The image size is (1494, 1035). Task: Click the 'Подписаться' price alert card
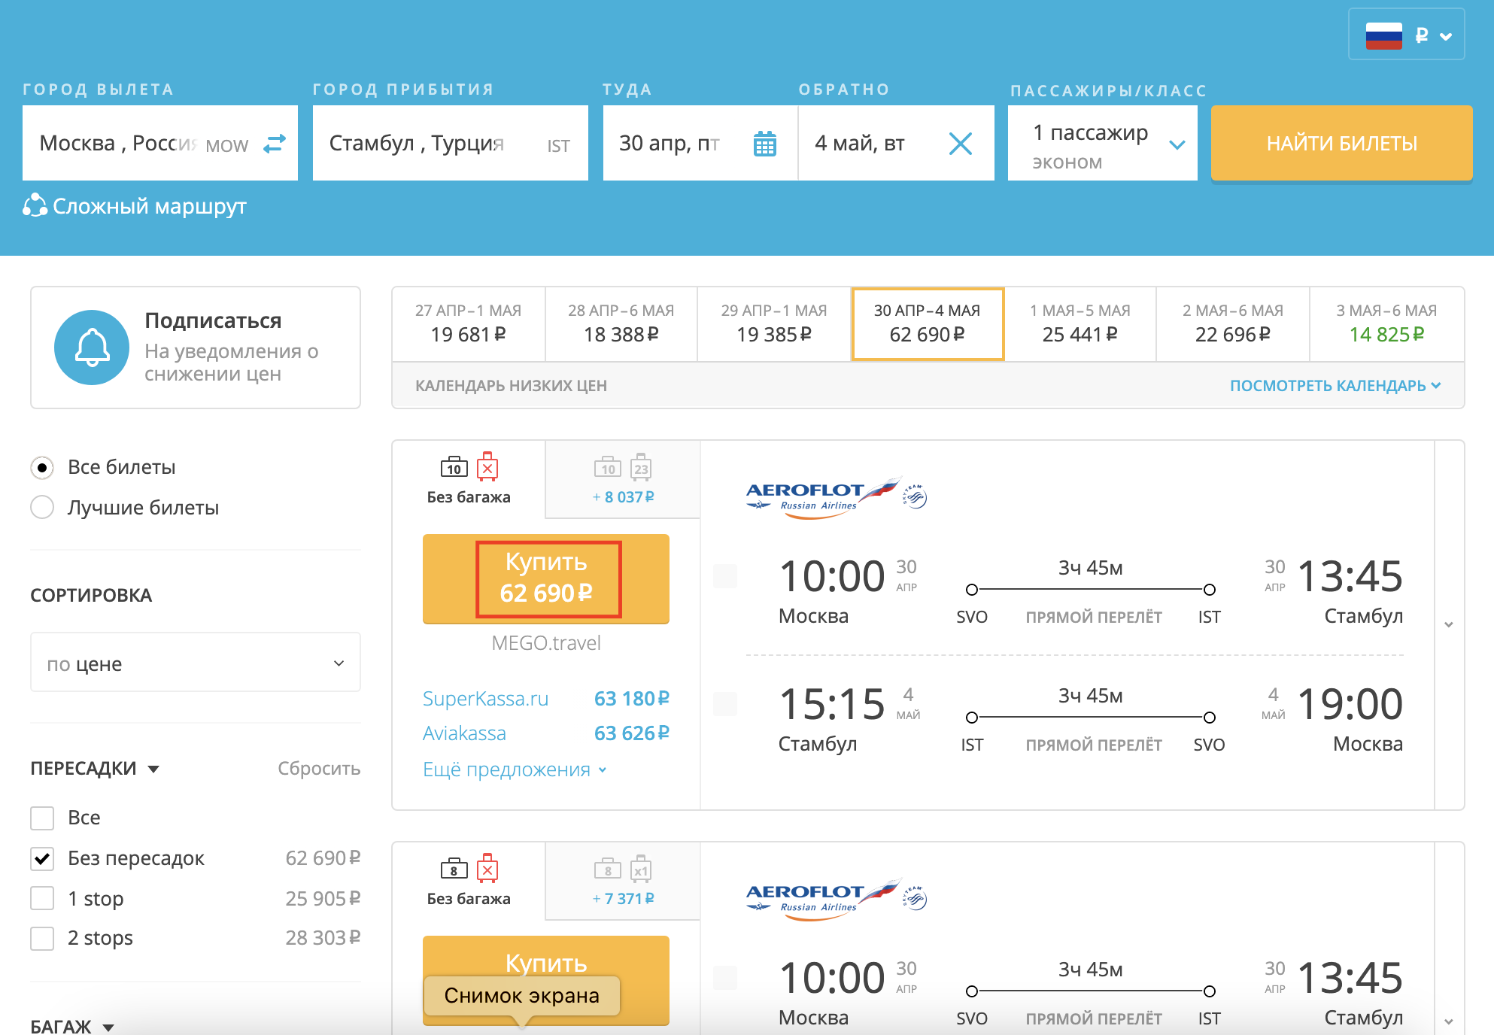pos(196,348)
